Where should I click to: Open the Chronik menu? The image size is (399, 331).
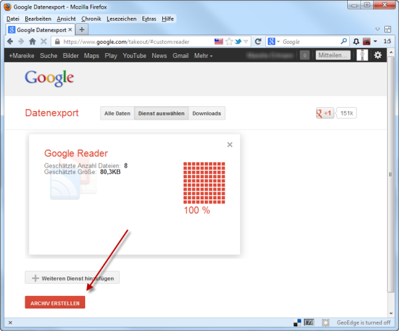click(91, 19)
